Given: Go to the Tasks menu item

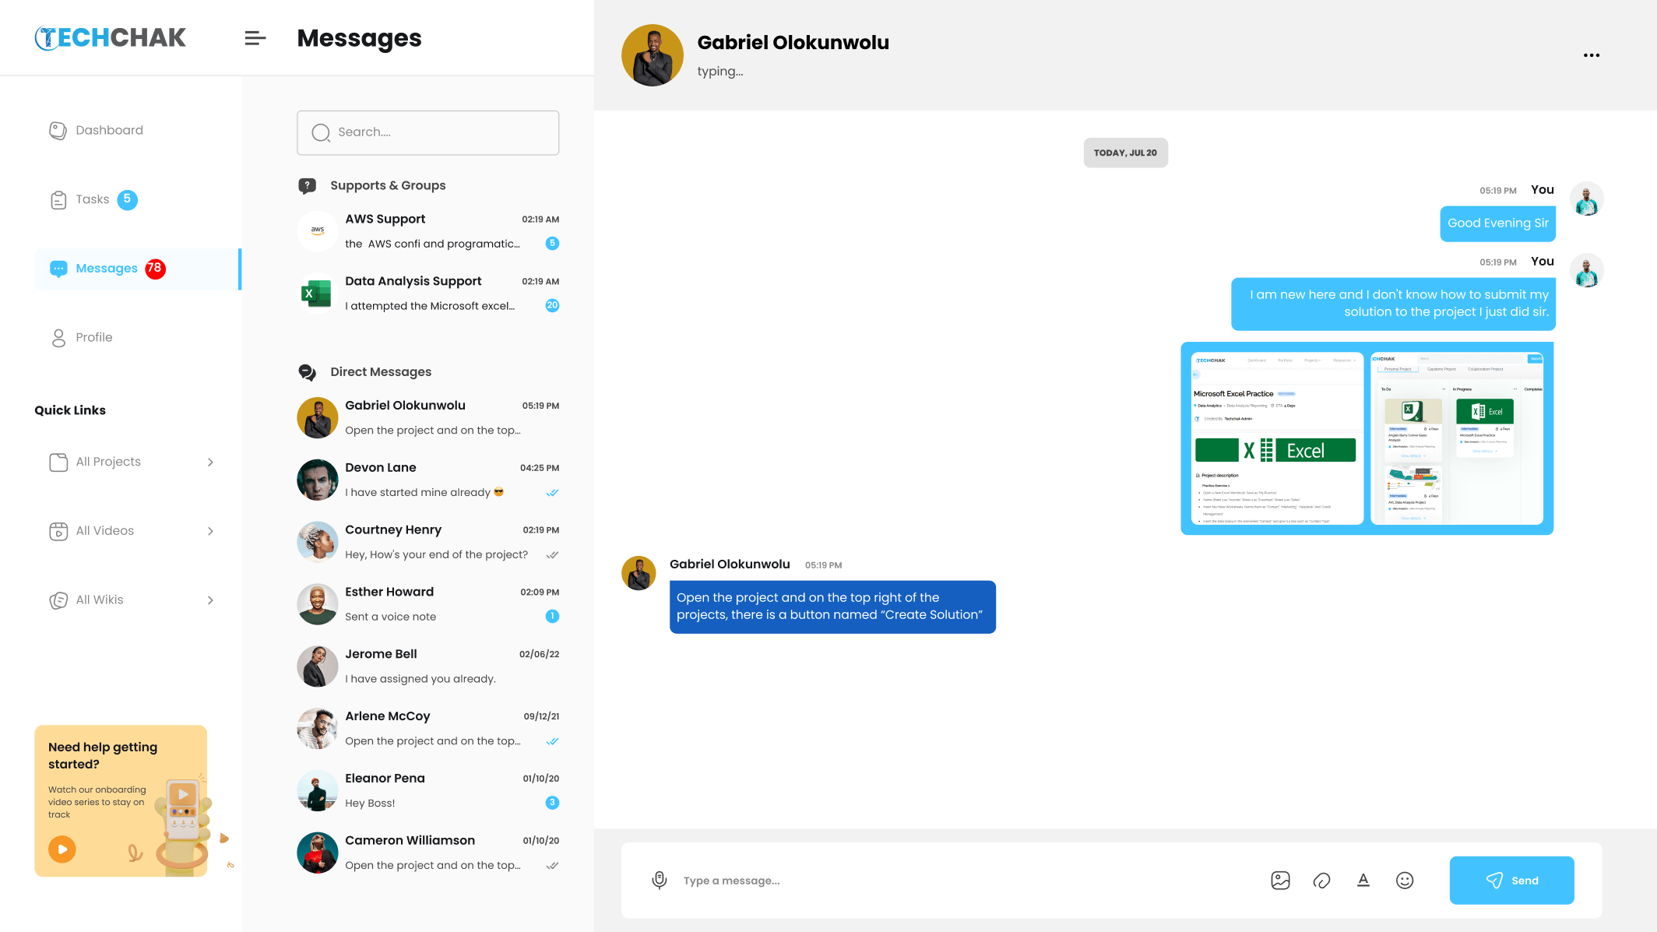Looking at the screenshot, I should 92,199.
